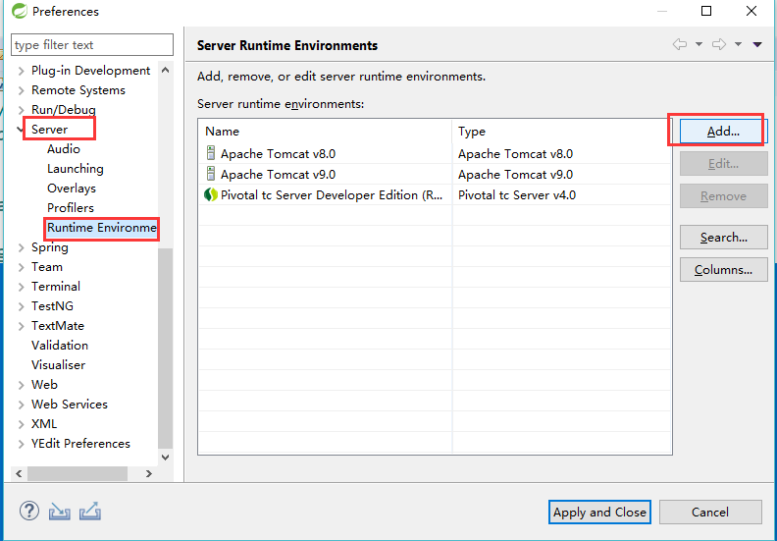This screenshot has width=777, height=541.
Task: Expand the TestNG preferences node
Action: pyautogui.click(x=21, y=306)
